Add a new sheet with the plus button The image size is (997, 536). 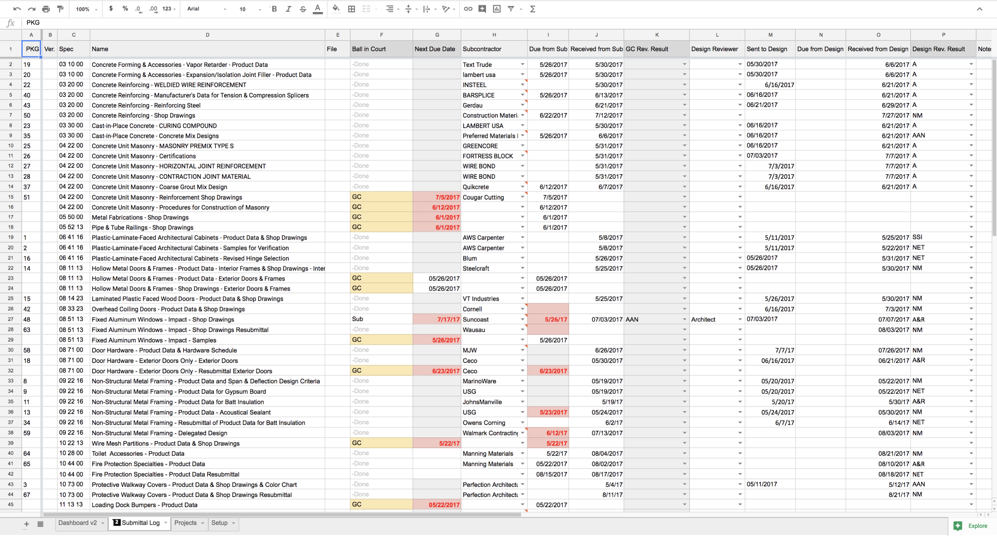26,523
